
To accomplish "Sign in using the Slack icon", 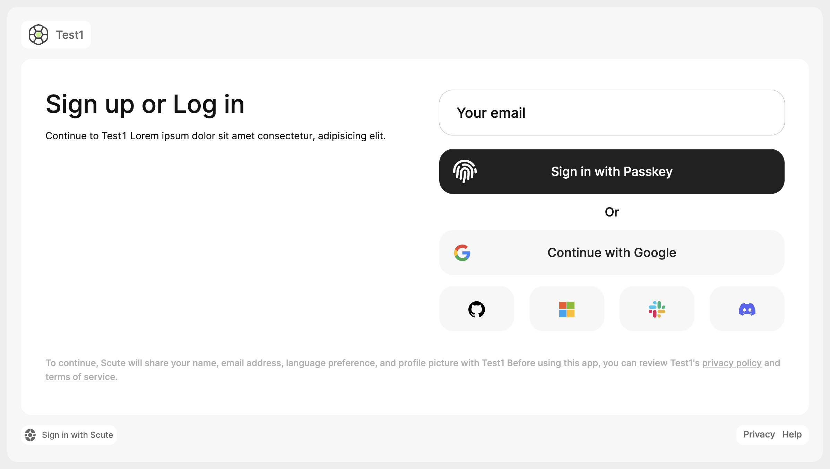I will tap(657, 309).
